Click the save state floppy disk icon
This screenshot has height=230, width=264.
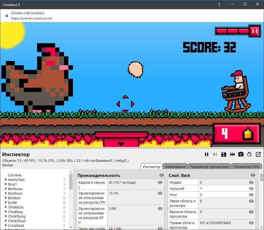pyautogui.click(x=224, y=154)
